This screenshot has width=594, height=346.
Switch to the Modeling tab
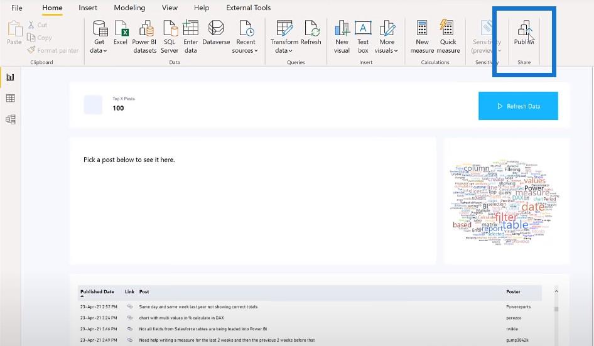point(129,8)
